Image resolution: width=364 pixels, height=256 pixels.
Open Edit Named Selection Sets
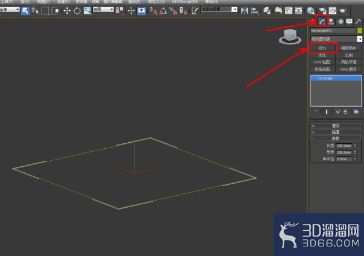[x=195, y=11]
